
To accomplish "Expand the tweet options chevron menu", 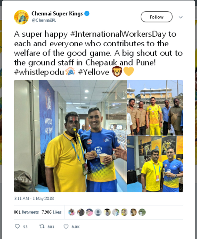I will pos(181,17).
